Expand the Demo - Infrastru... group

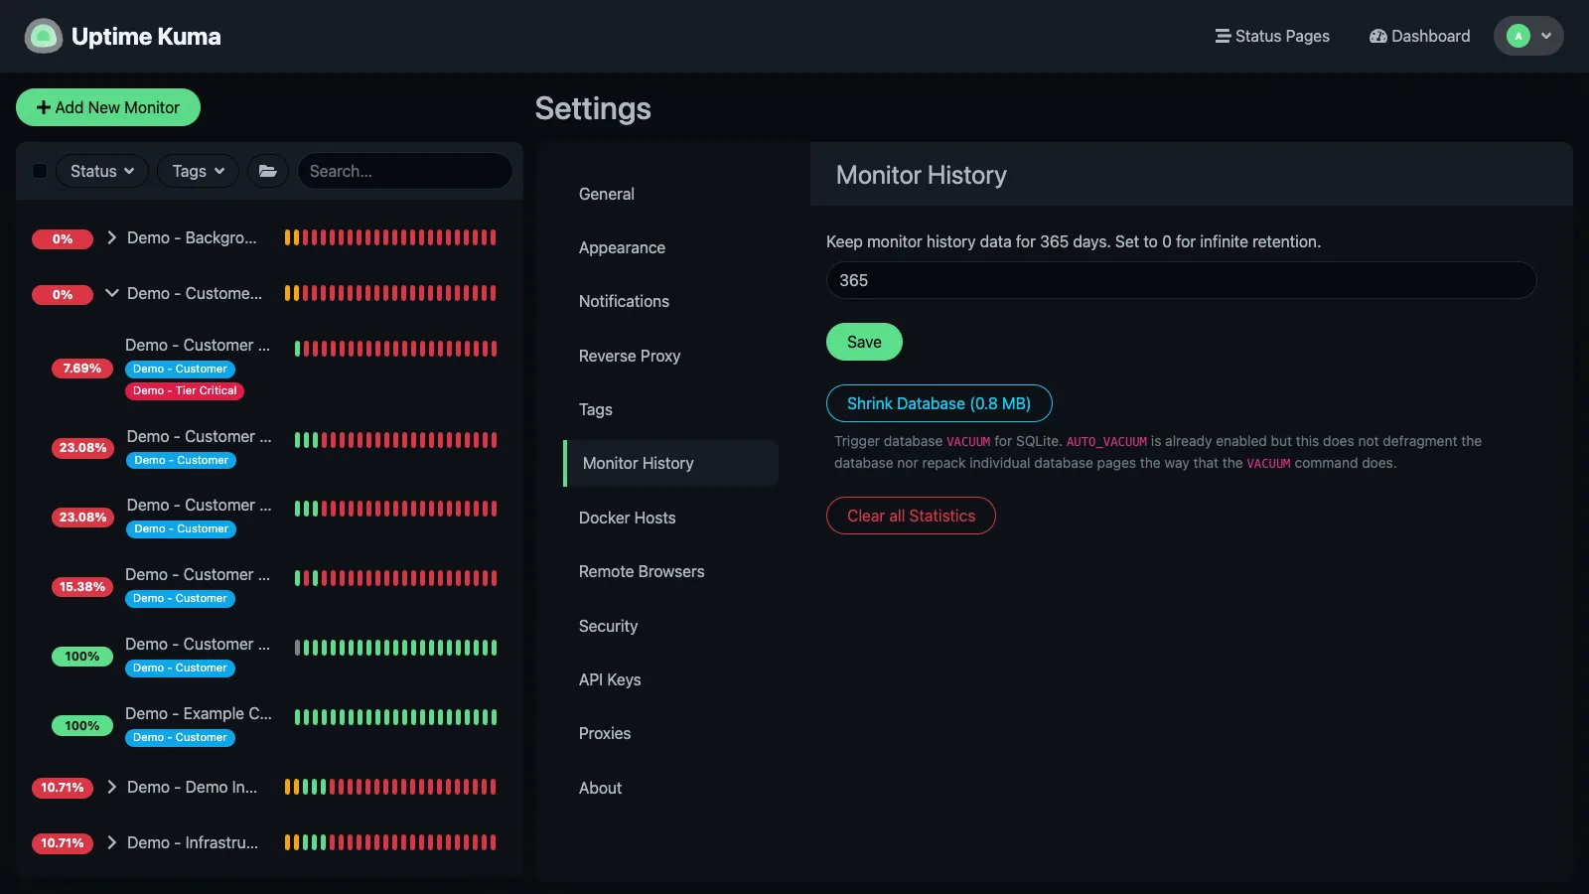[111, 842]
